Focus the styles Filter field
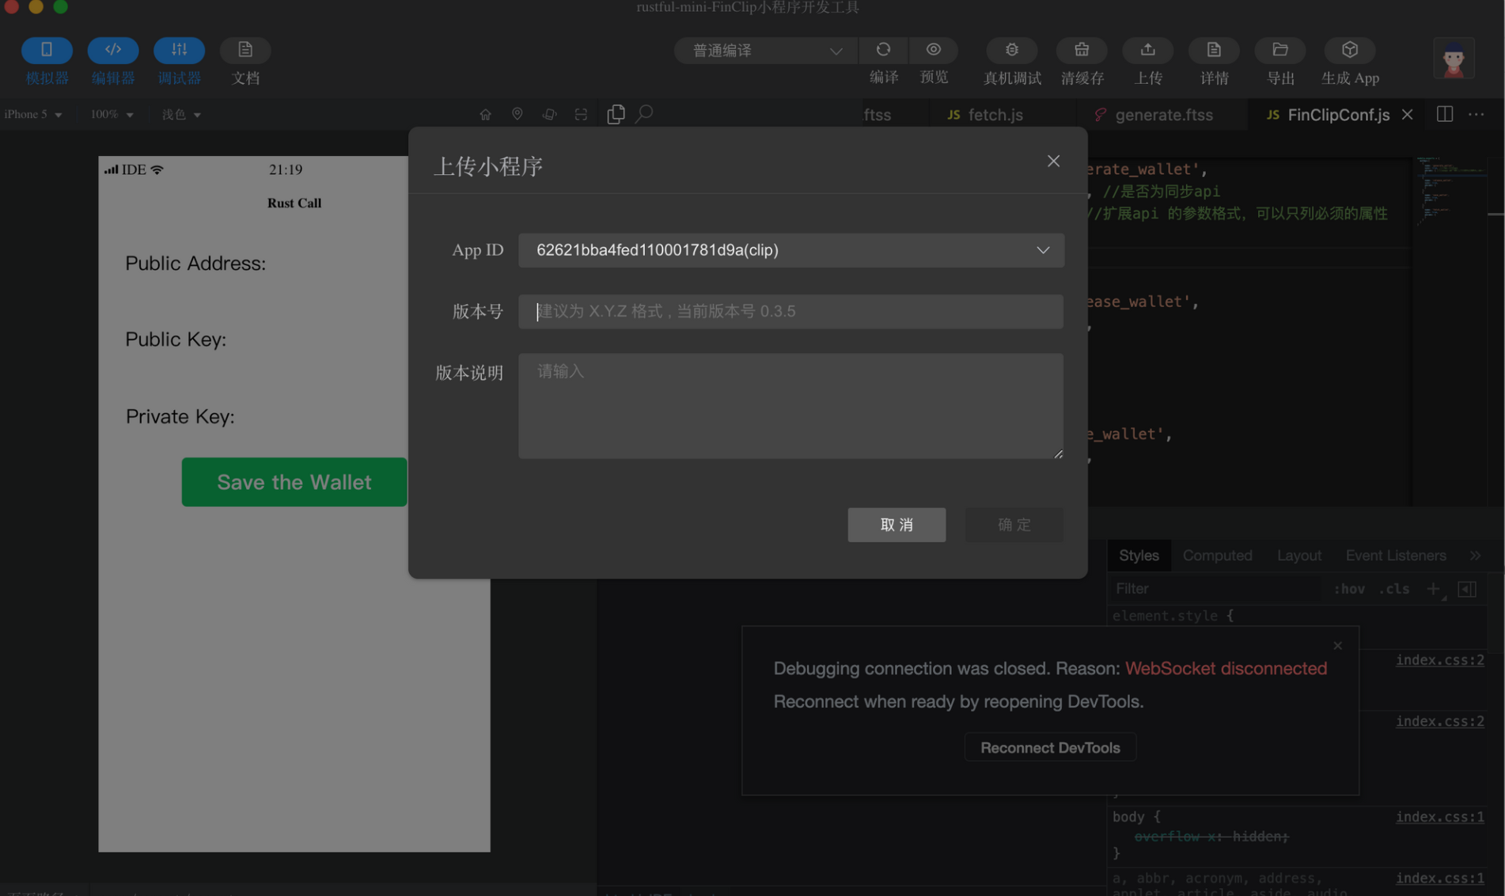Image resolution: width=1505 pixels, height=896 pixels. (x=1215, y=589)
